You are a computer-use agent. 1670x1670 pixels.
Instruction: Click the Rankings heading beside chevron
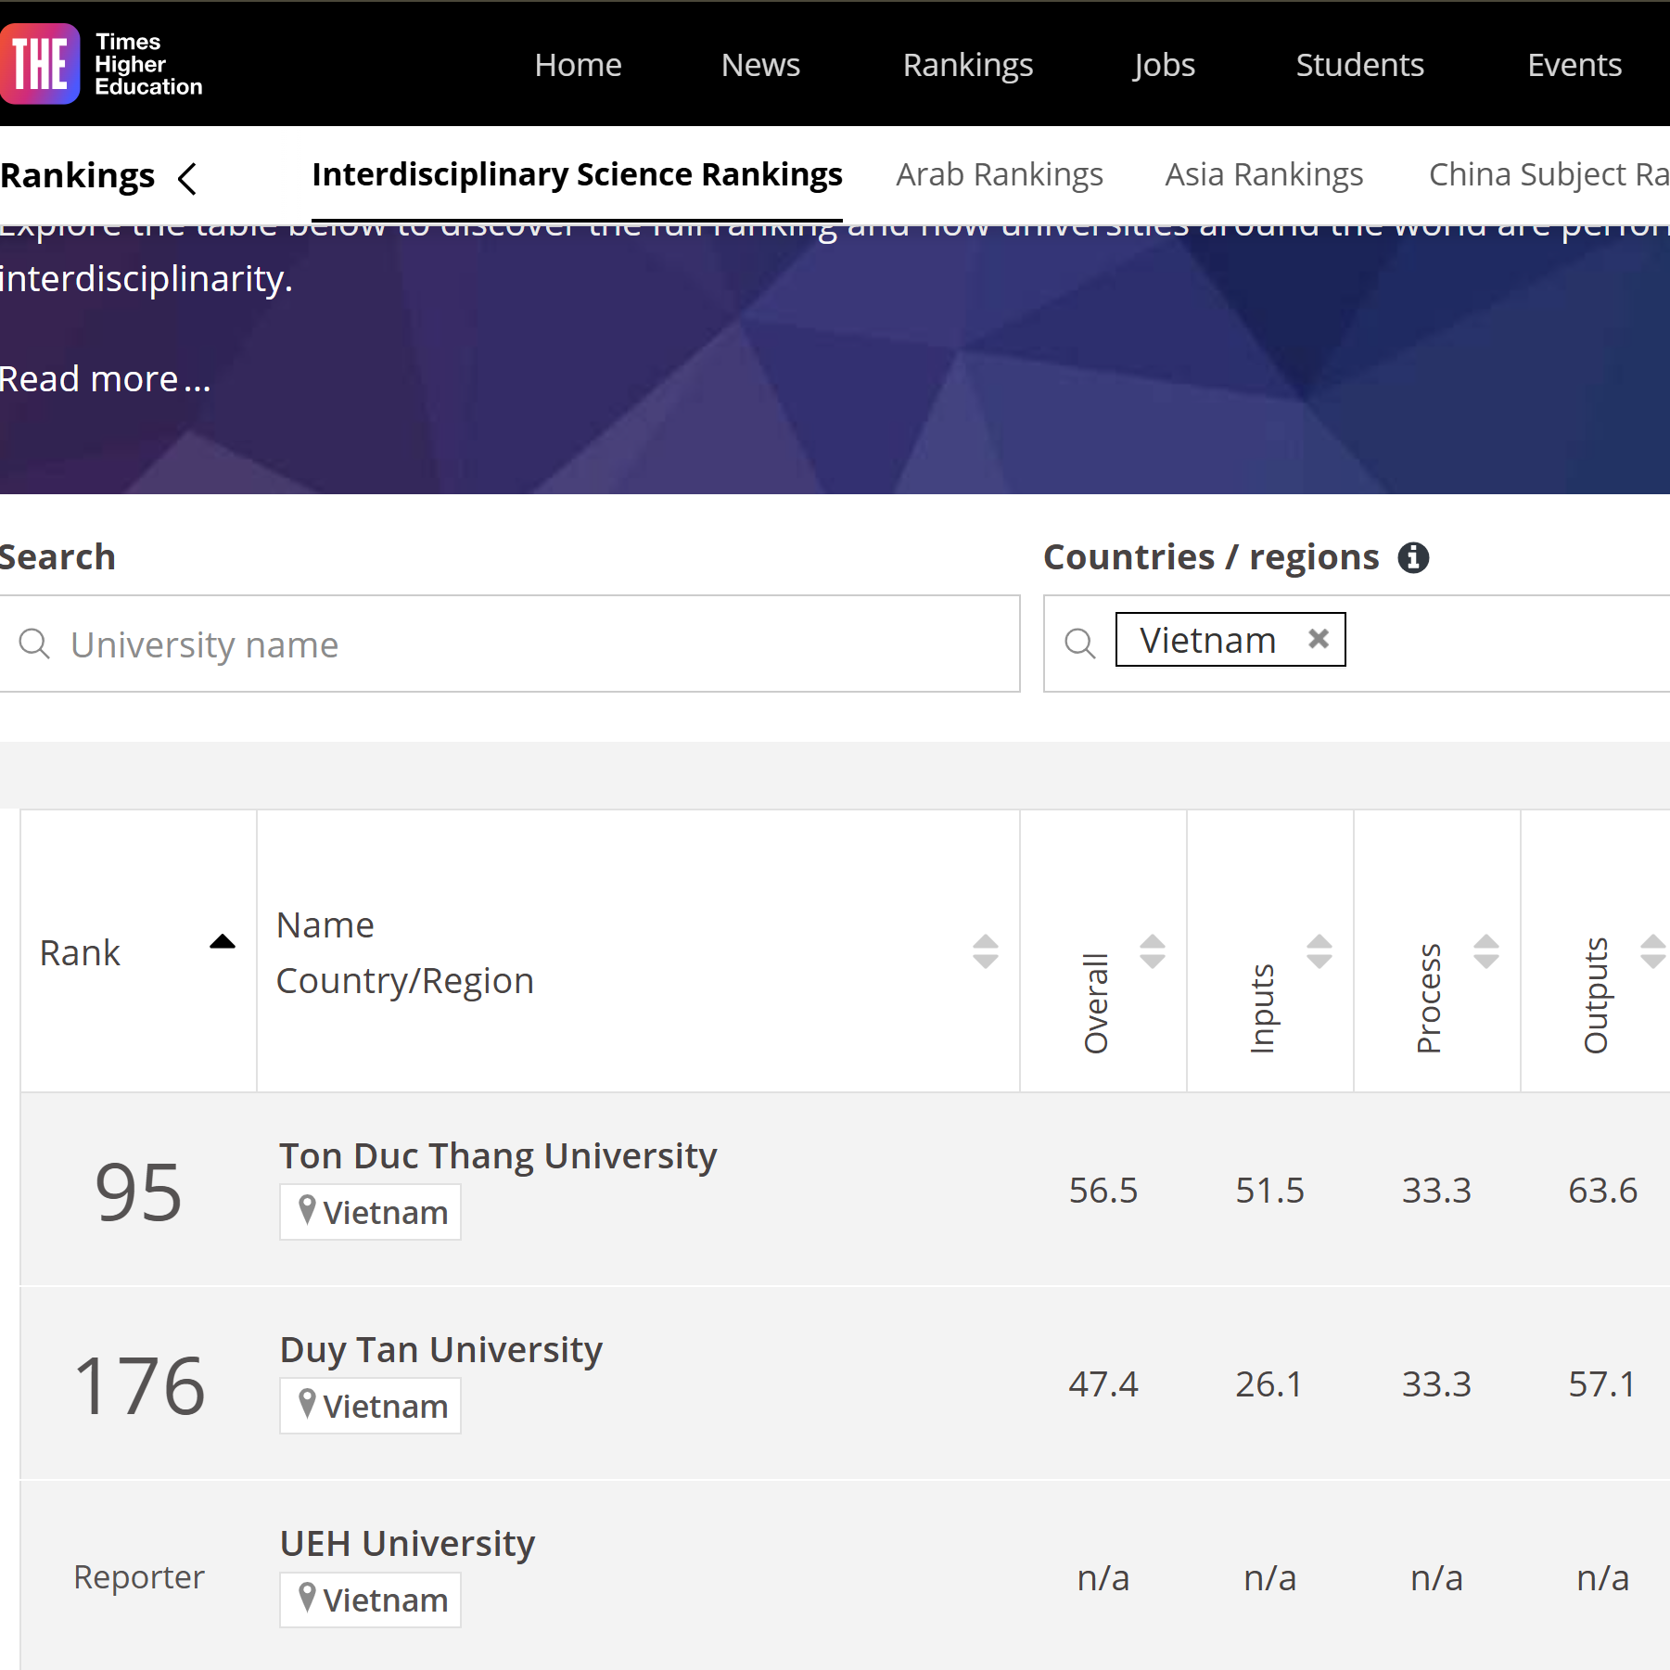tap(78, 175)
